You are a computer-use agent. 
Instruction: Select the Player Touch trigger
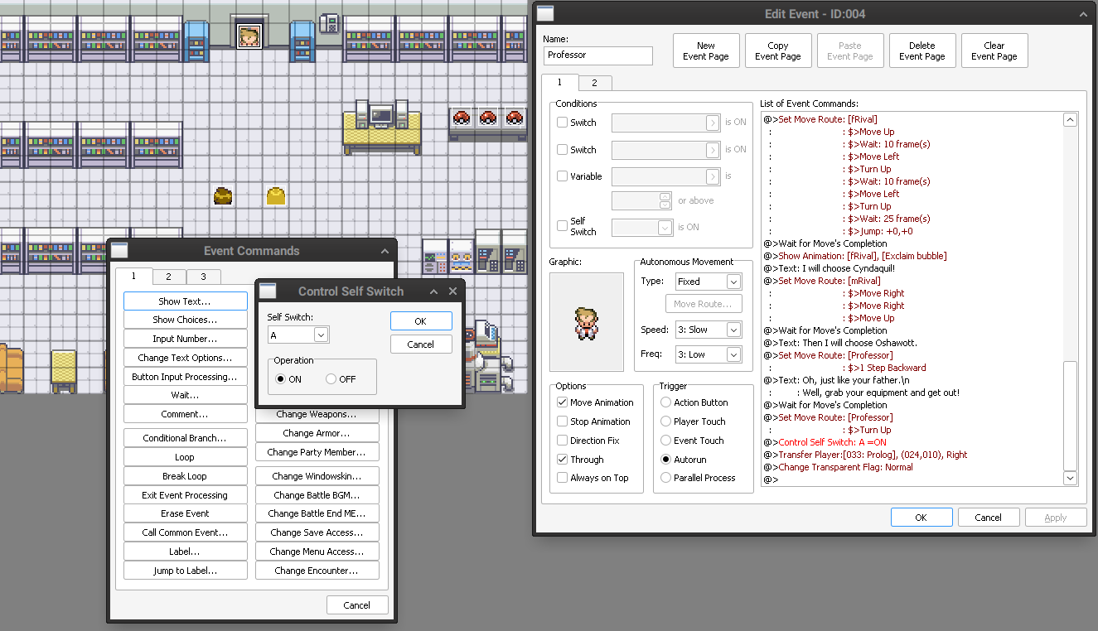pyautogui.click(x=665, y=421)
